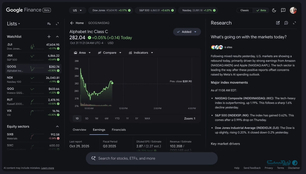Viewport: 306px width, 174px height.
Task: Open the Google apps grid icon
Action: [273, 10]
